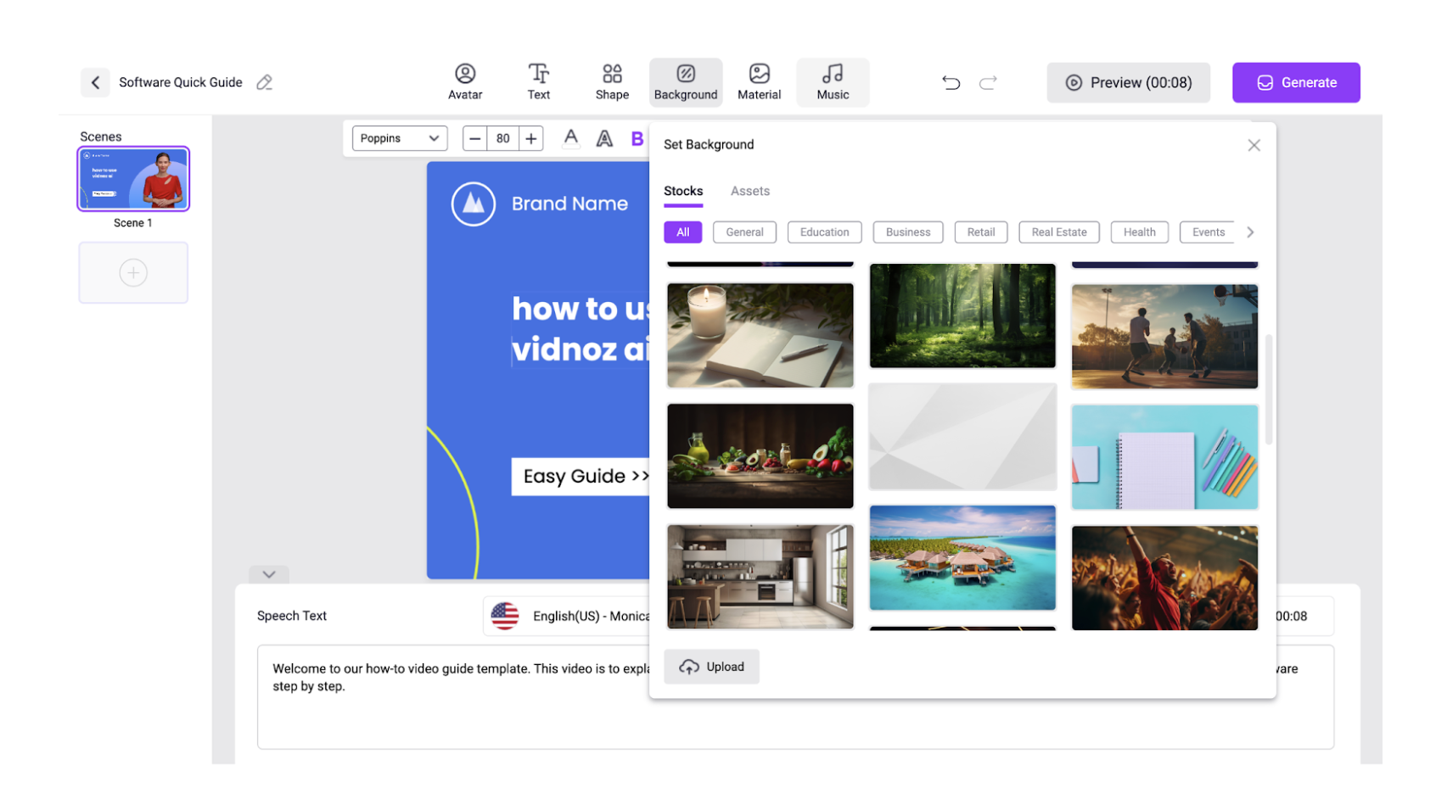The height and width of the screenshot is (799, 1436).
Task: Filter backgrounds by Events
Action: pos(1208,232)
